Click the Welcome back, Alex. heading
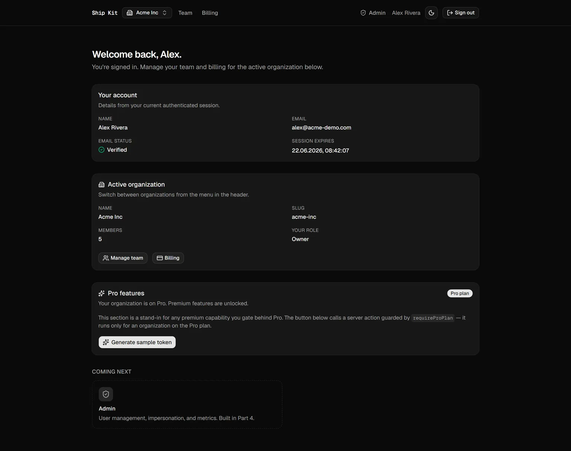 pos(137,54)
